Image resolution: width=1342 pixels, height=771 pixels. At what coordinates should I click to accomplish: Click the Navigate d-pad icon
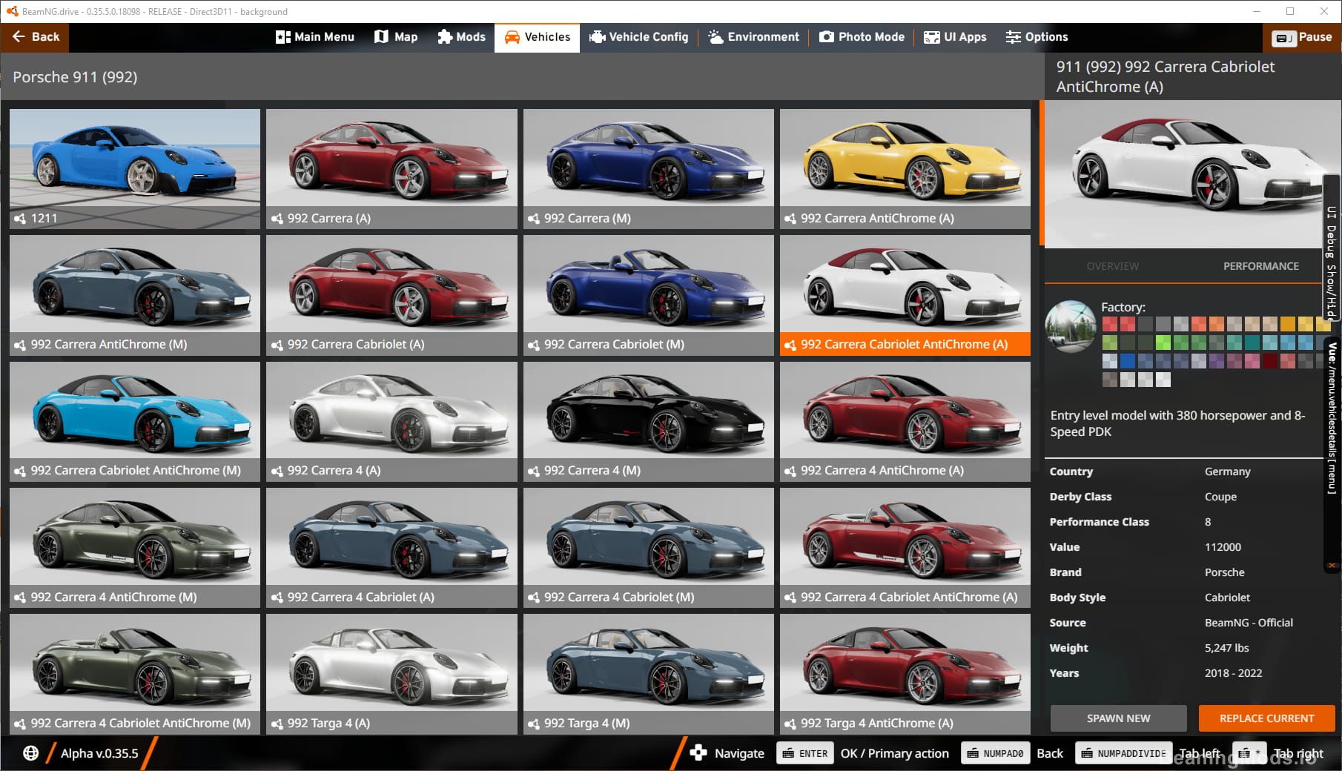698,753
